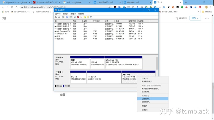
Task: Open the 文件(F) menu
Action: click(x=58, y=14)
